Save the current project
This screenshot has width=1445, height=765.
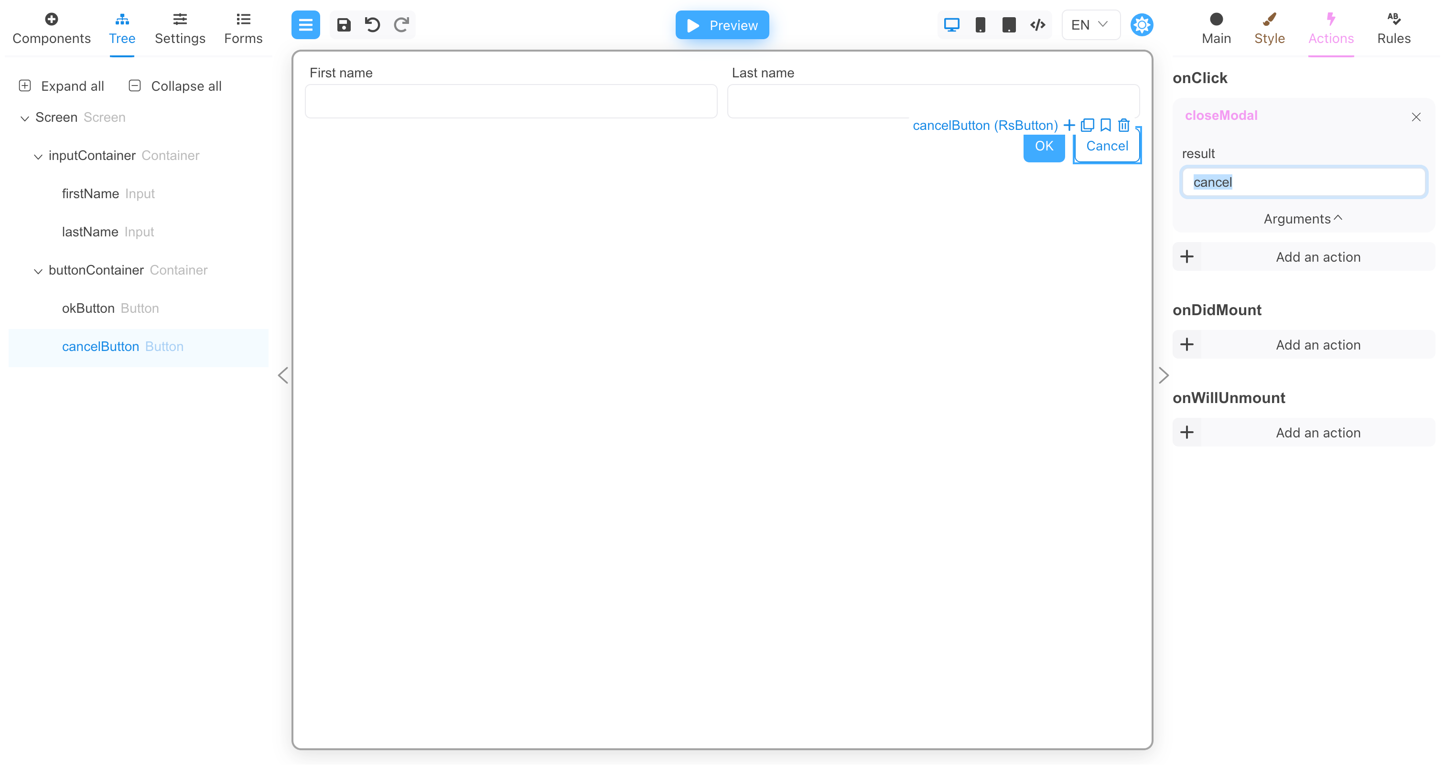(x=344, y=25)
